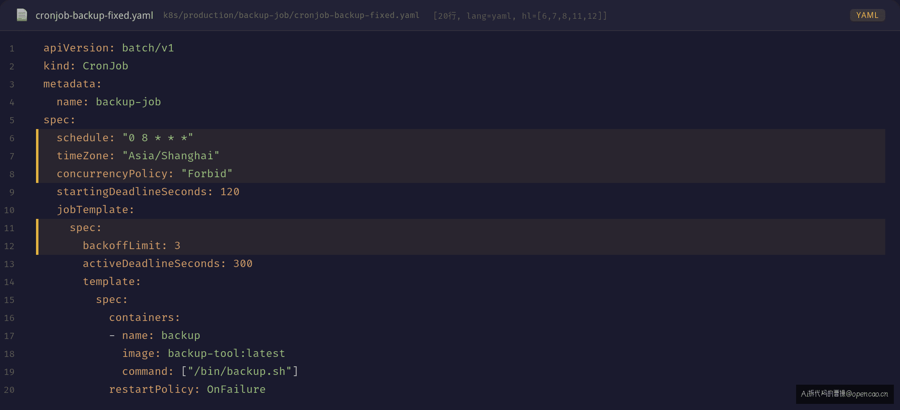This screenshot has height=410, width=900.
Task: Click the template: key on line 14
Action: coord(112,282)
